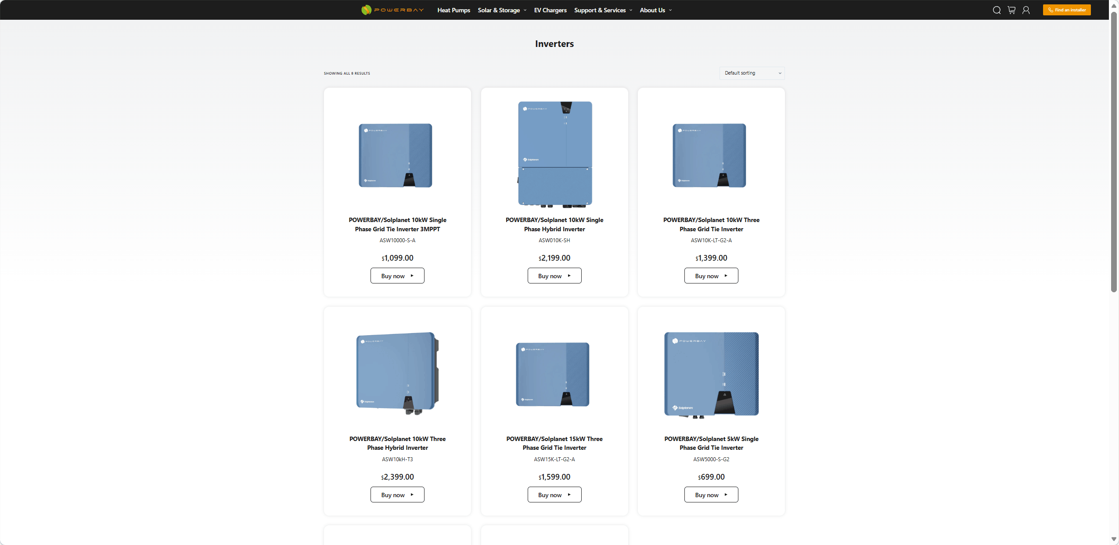
Task: Open the 10kW Single Phase Grid Tie 3MPPT image
Action: (x=396, y=155)
